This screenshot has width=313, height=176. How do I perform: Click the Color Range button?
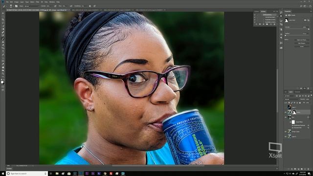point(302,43)
